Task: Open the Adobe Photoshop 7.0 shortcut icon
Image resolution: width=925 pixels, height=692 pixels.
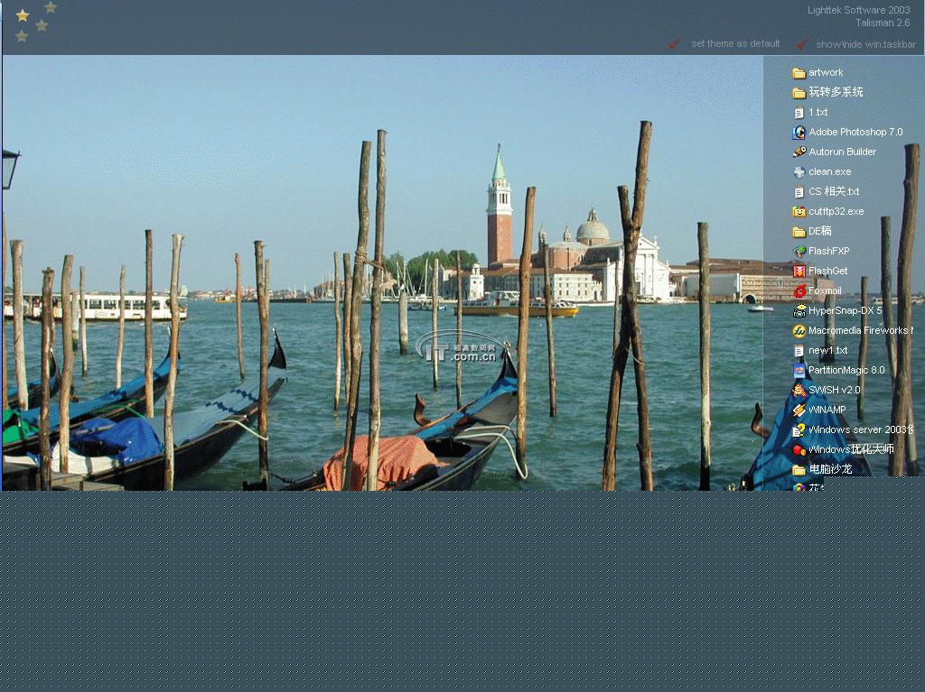Action: pos(799,133)
